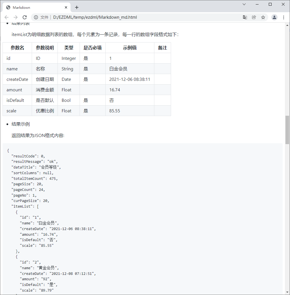Open a new tab with the plus button

(76, 8)
